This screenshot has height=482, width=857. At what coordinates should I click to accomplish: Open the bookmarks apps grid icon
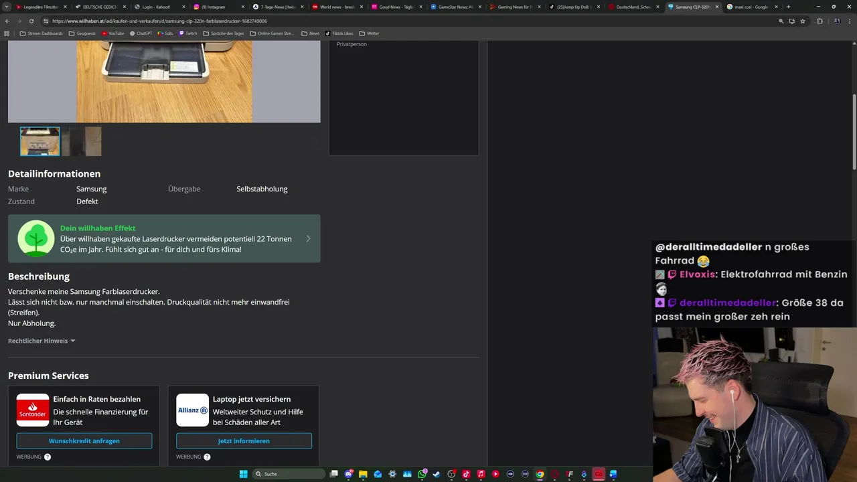7,33
